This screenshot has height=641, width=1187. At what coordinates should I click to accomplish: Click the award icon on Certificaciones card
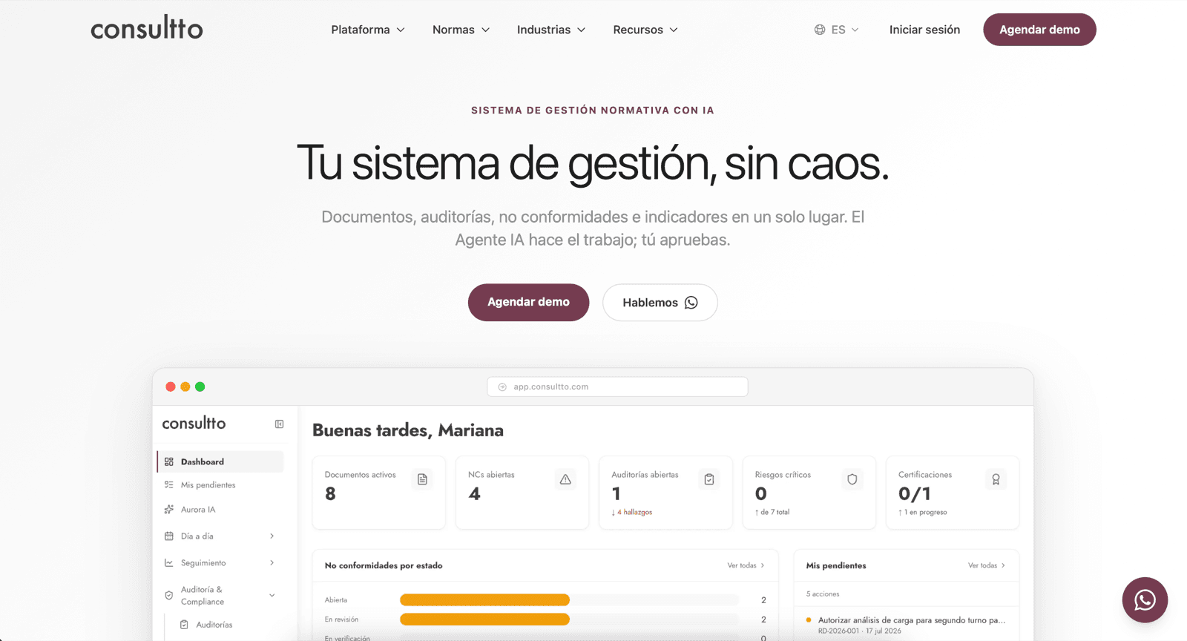pyautogui.click(x=996, y=479)
